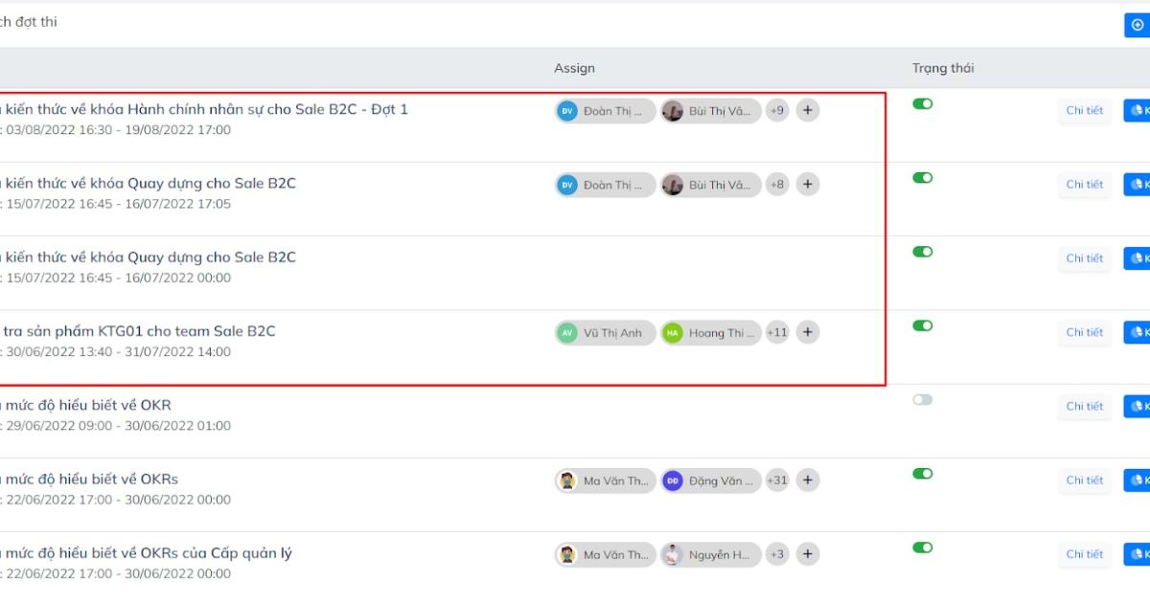Click plus icon beside the +31 assignee badge

click(x=808, y=480)
